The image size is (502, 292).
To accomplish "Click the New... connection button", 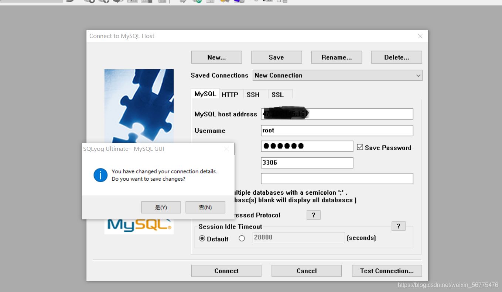I will click(216, 57).
